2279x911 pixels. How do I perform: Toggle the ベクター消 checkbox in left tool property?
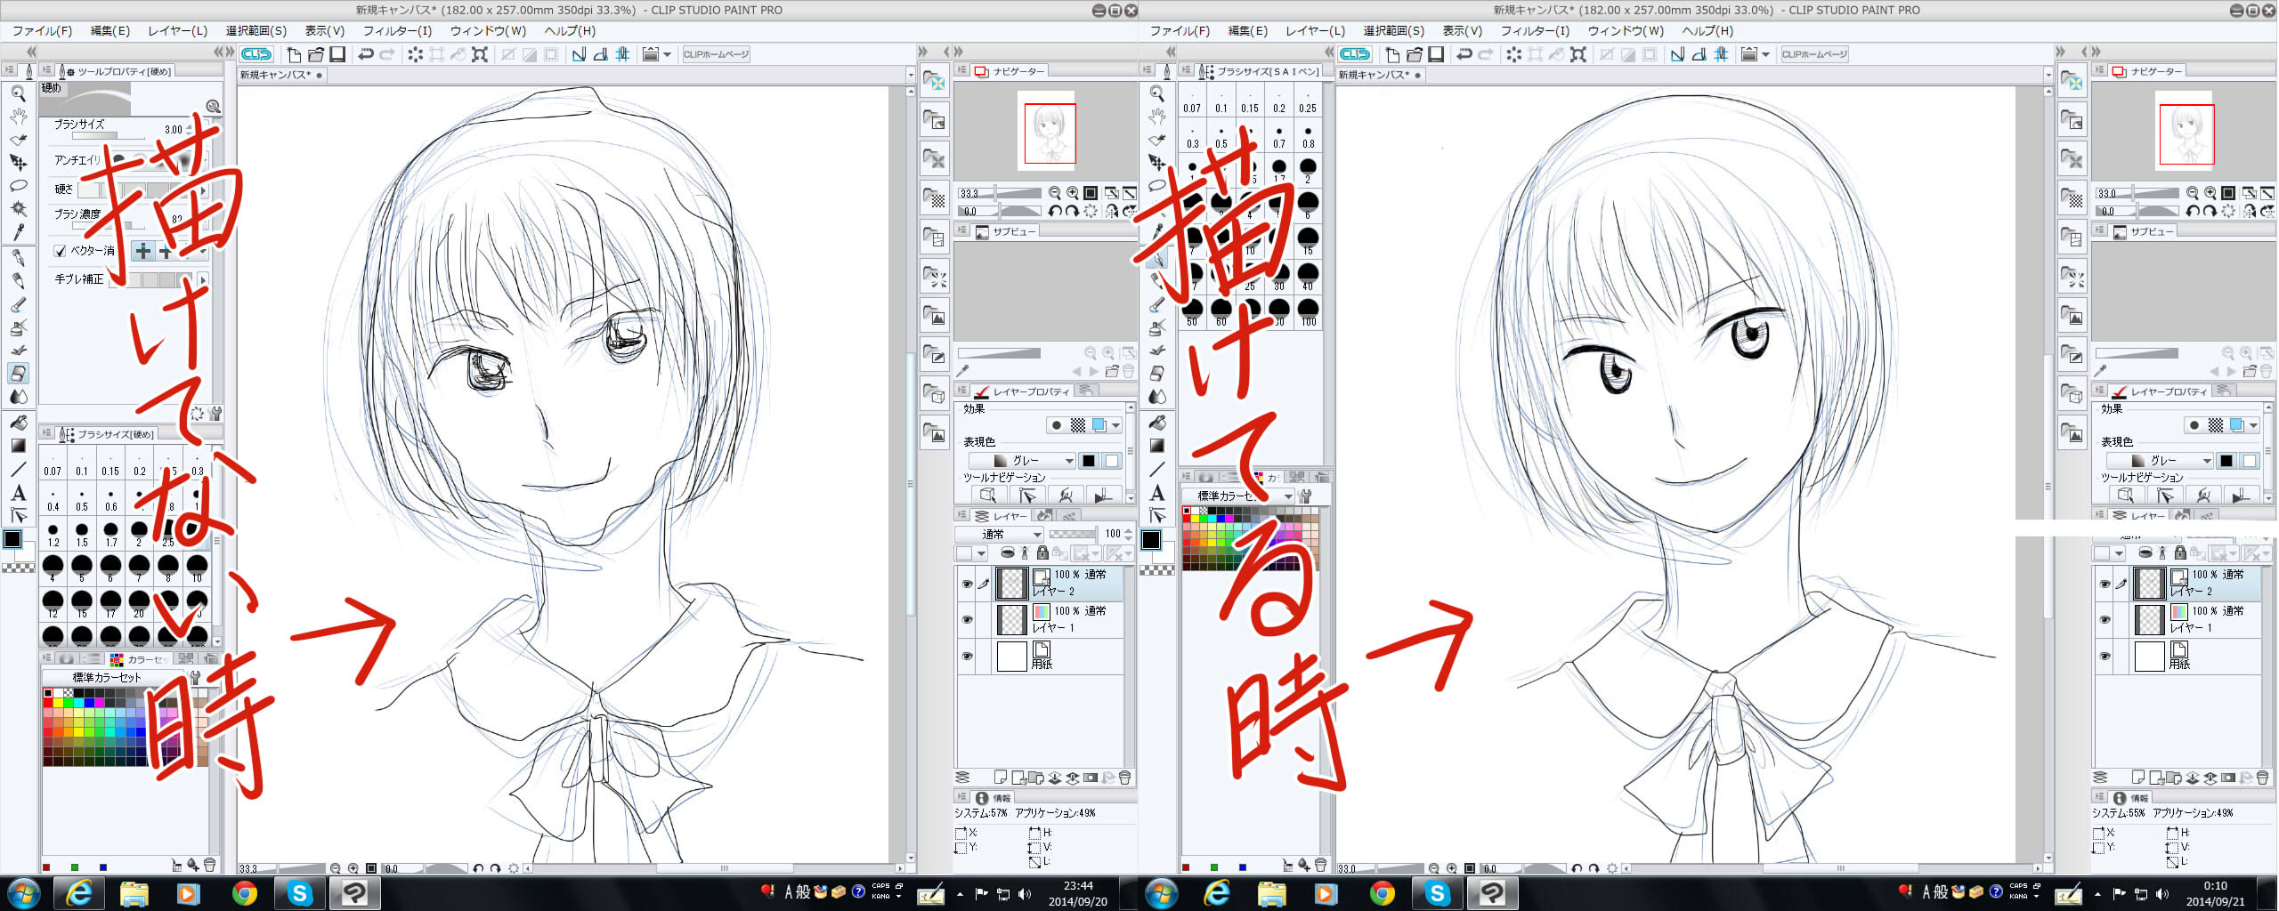point(61,251)
